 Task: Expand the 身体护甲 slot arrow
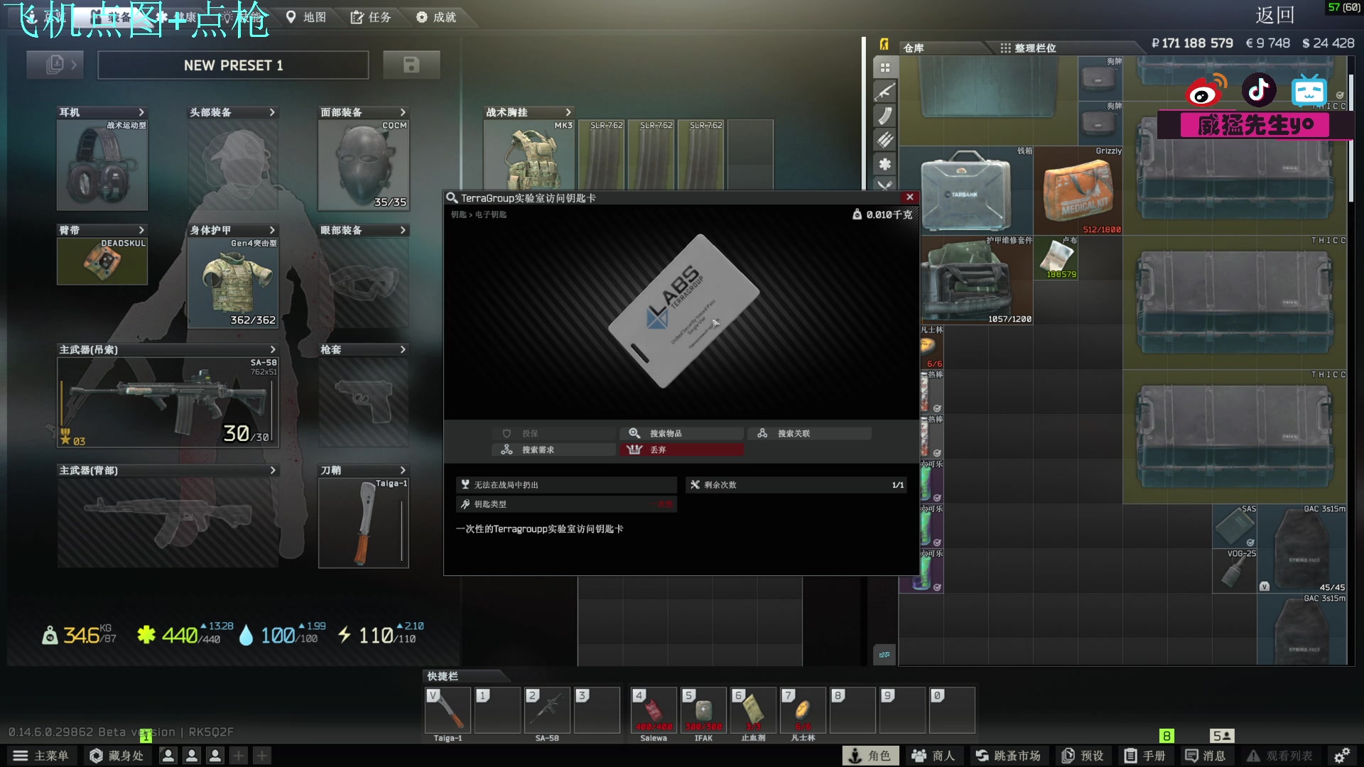pyautogui.click(x=272, y=230)
